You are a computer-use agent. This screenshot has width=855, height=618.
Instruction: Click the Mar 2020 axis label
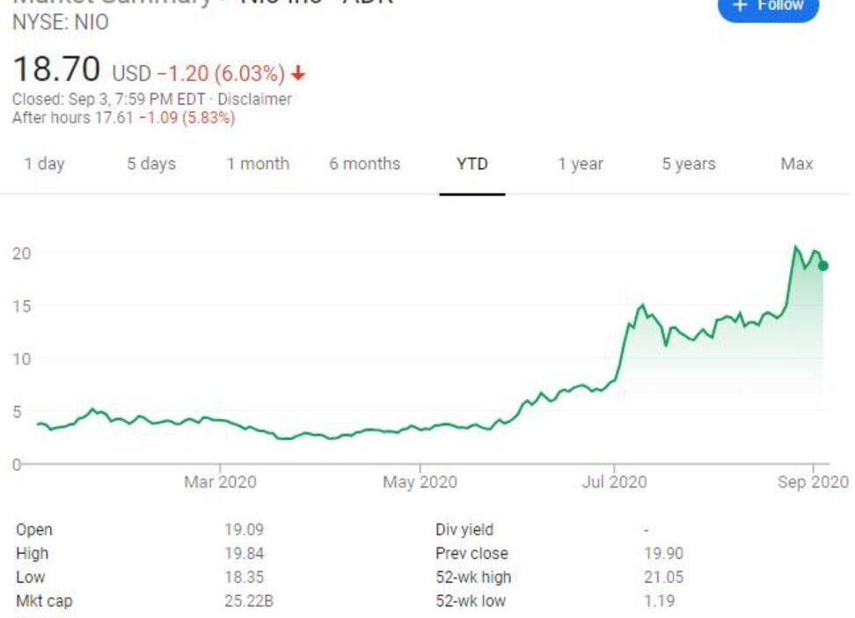tap(220, 482)
